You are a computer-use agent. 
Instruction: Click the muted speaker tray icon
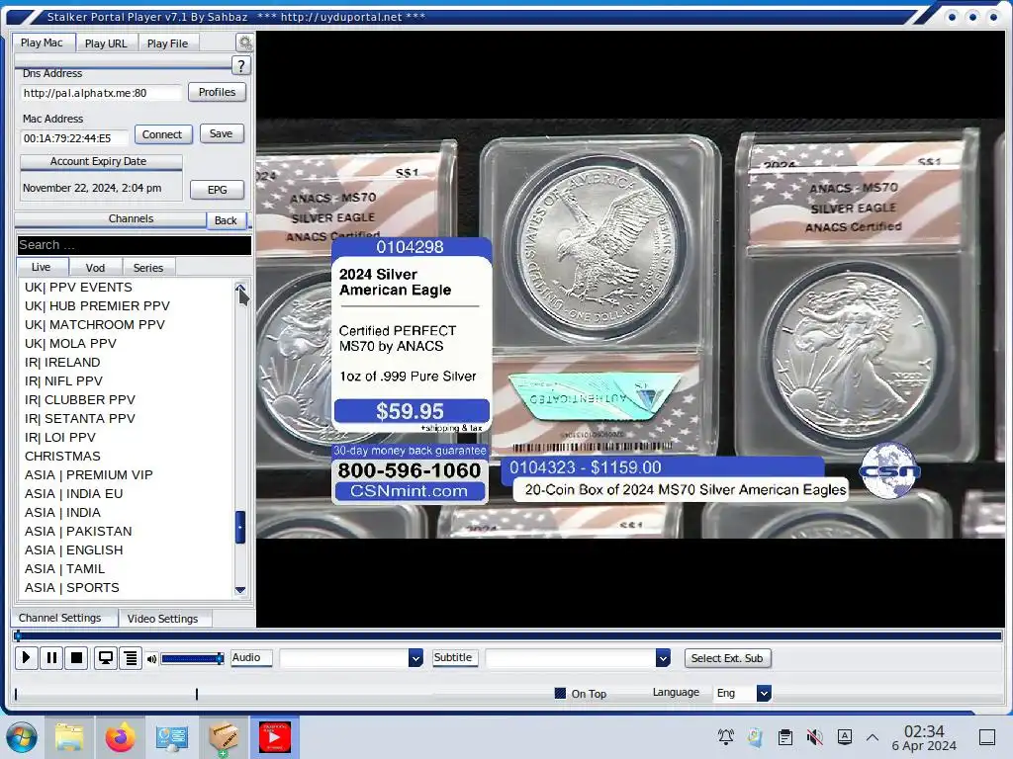815,736
